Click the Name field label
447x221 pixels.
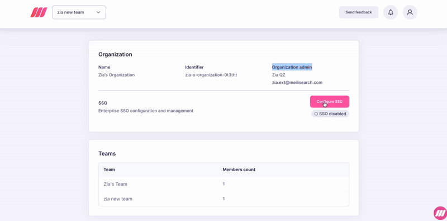[104, 67]
